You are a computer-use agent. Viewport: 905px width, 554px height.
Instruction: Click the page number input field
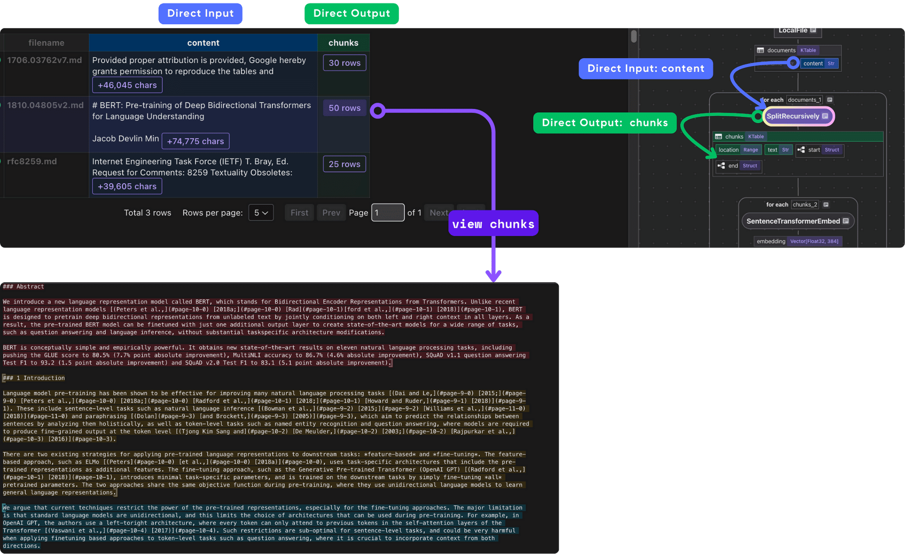[387, 213]
